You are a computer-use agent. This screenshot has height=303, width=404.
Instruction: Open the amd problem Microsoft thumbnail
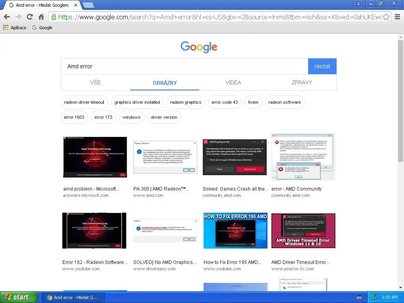pyautogui.click(x=95, y=157)
